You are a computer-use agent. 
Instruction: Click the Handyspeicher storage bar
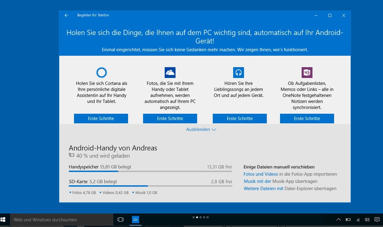click(x=150, y=171)
